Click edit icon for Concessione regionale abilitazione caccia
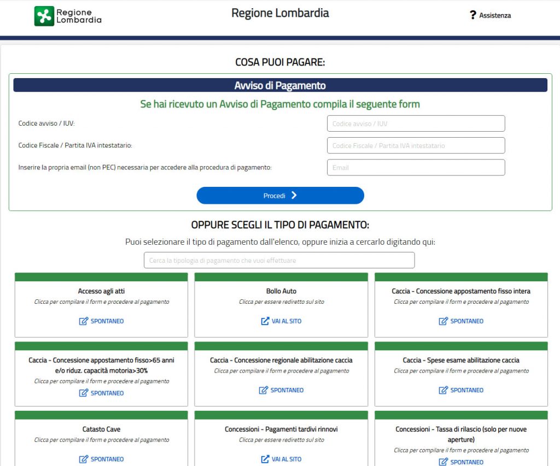560x466 pixels. tap(263, 390)
